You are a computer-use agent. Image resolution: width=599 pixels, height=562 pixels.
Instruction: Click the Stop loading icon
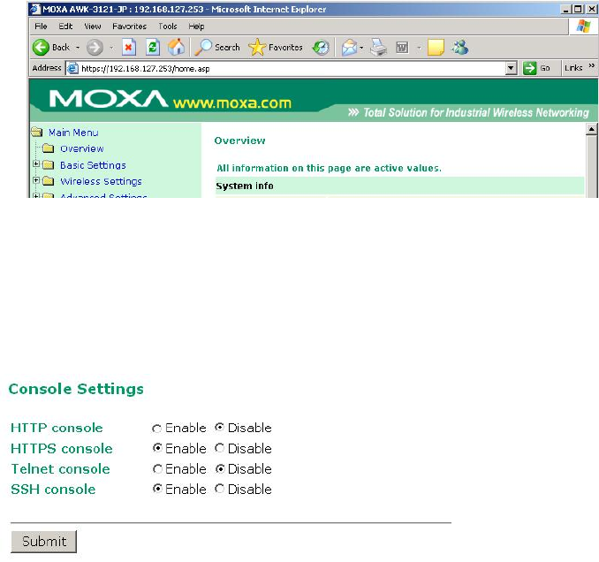coord(129,48)
